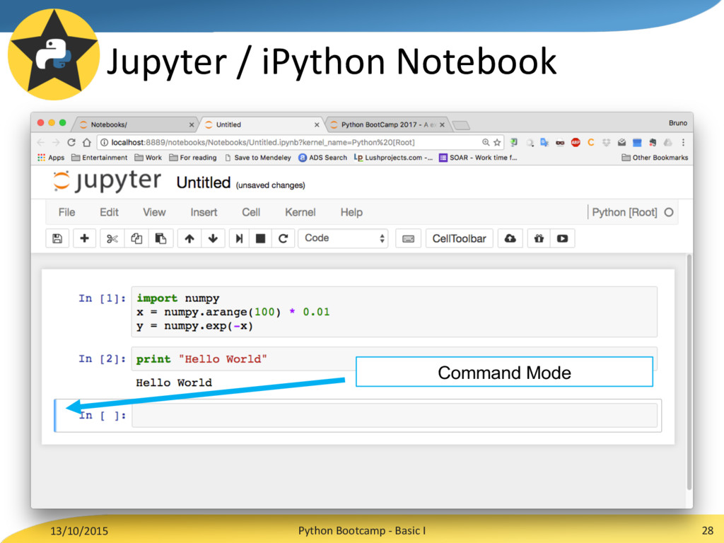The width and height of the screenshot is (724, 543).
Task: Click the ADS Search bookmark
Action: [322, 158]
